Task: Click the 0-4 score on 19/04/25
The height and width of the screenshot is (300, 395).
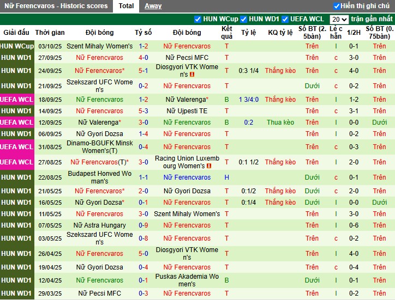Action: (143, 267)
